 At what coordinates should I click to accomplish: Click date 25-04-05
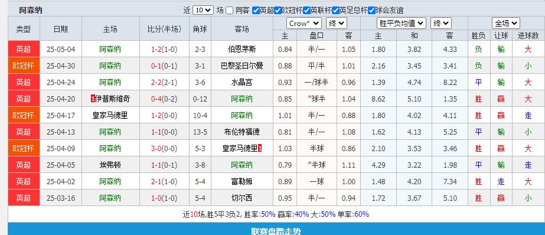coord(61,165)
